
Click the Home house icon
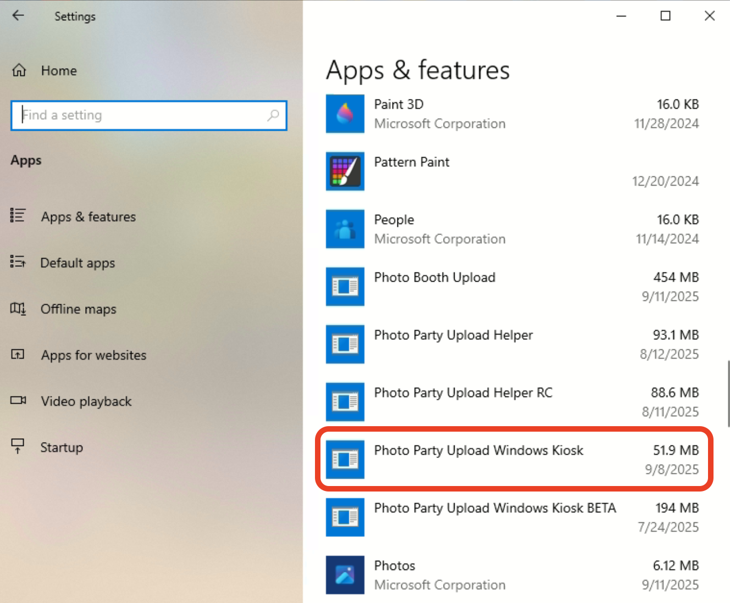pos(19,70)
